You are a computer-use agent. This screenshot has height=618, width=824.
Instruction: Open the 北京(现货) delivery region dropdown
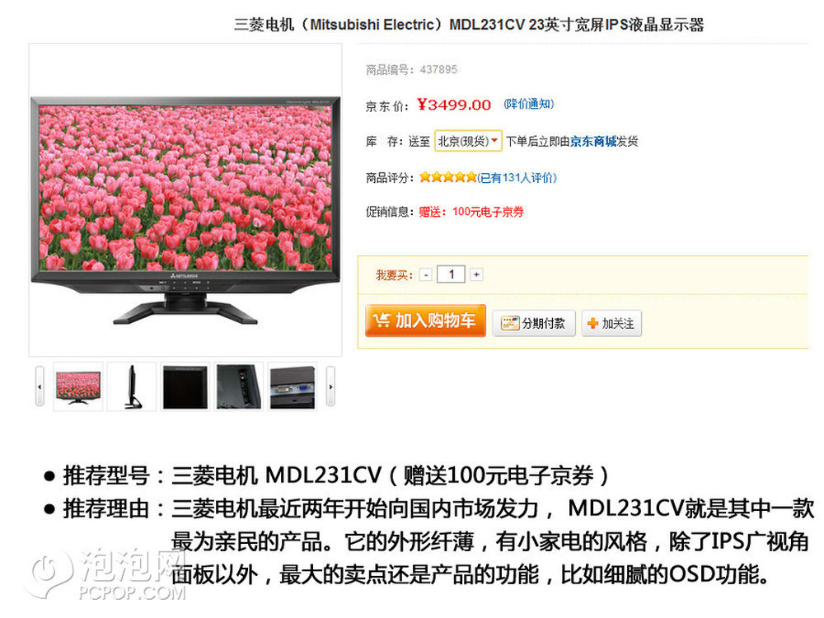point(468,141)
